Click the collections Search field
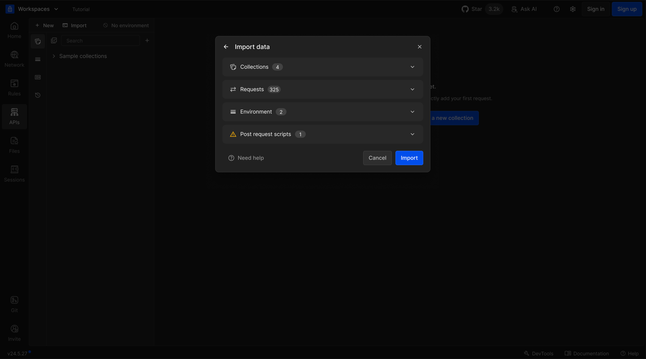 point(100,41)
